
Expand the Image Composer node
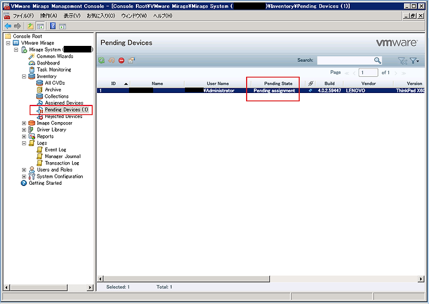point(24,123)
